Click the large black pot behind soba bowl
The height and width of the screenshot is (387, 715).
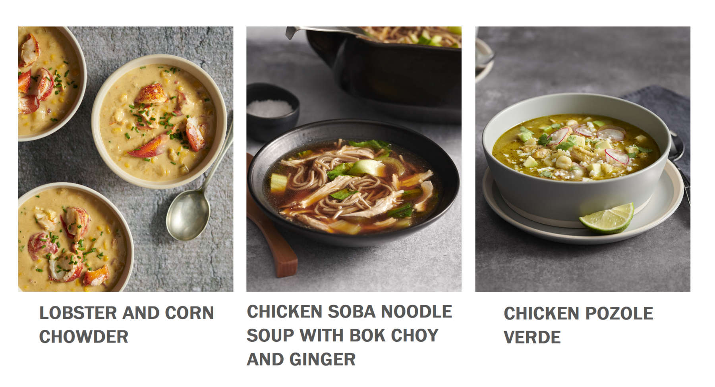point(383,67)
